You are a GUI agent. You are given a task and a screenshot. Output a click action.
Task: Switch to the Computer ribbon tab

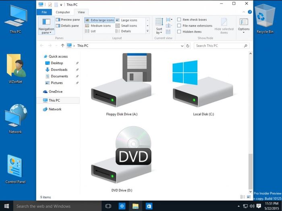click(x=62, y=12)
